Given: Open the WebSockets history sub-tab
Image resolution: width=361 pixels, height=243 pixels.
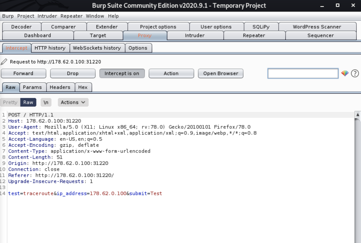Looking at the screenshot, I should pyautogui.click(x=97, y=48).
